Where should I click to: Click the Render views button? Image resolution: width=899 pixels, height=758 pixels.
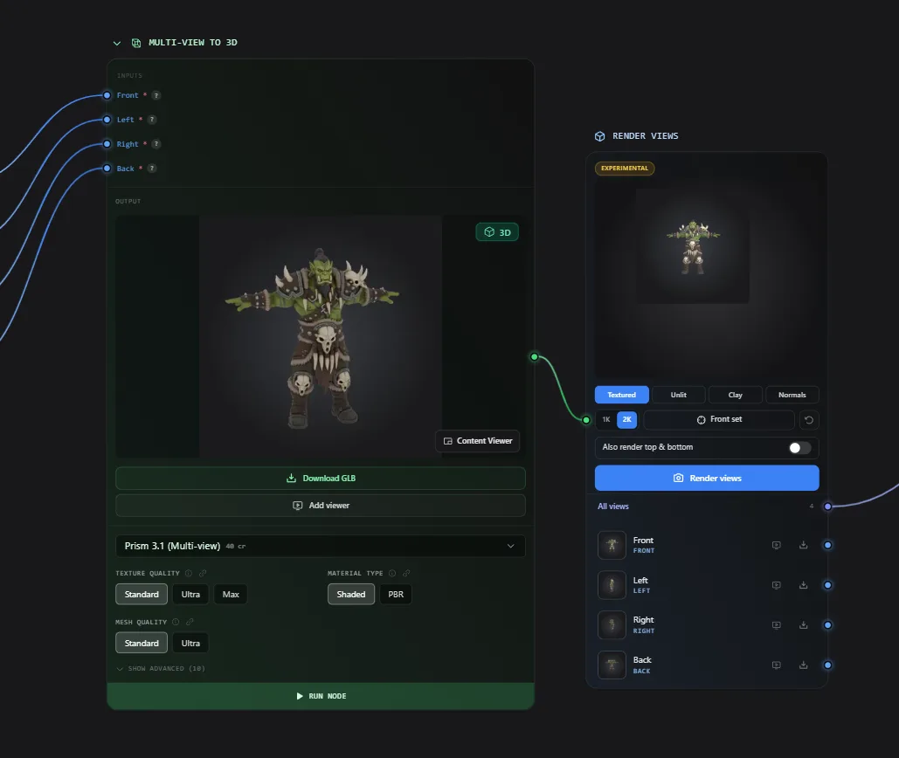707,478
